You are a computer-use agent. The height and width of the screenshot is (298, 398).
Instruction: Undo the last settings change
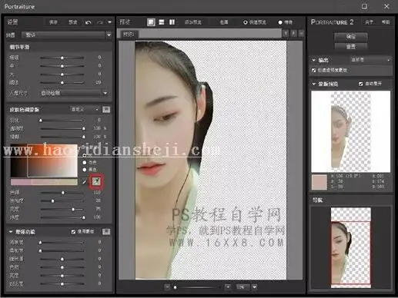pyautogui.click(x=89, y=22)
